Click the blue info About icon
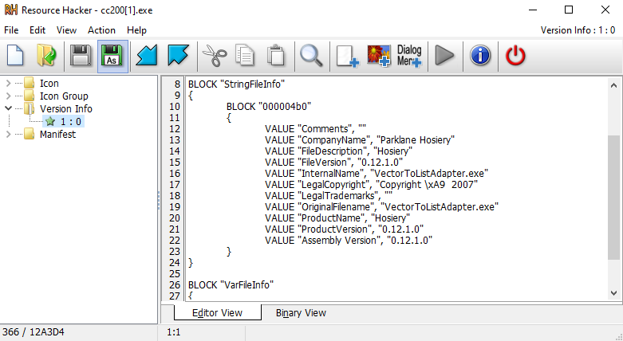Viewport: 623px width, 341px height. pyautogui.click(x=480, y=56)
